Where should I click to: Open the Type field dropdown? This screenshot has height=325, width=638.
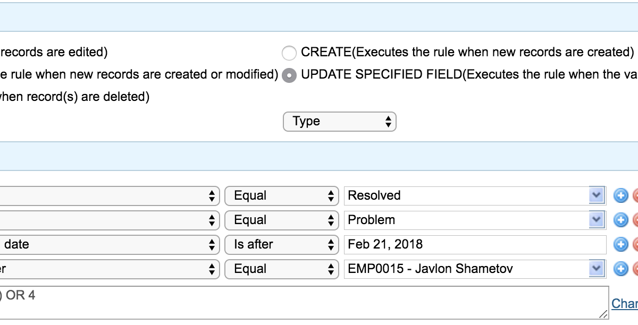[340, 122]
